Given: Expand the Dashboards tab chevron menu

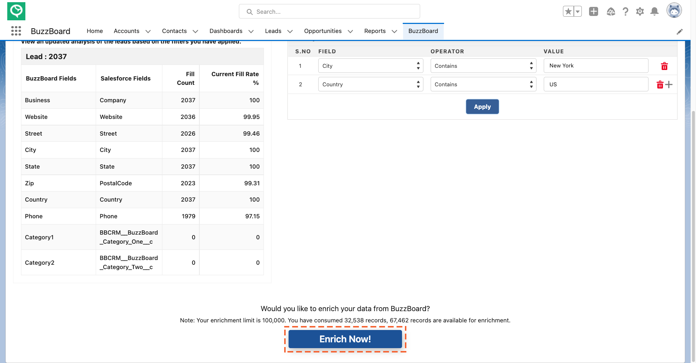Looking at the screenshot, I should point(251,32).
